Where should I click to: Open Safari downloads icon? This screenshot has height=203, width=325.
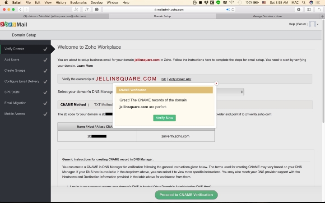(298, 9)
